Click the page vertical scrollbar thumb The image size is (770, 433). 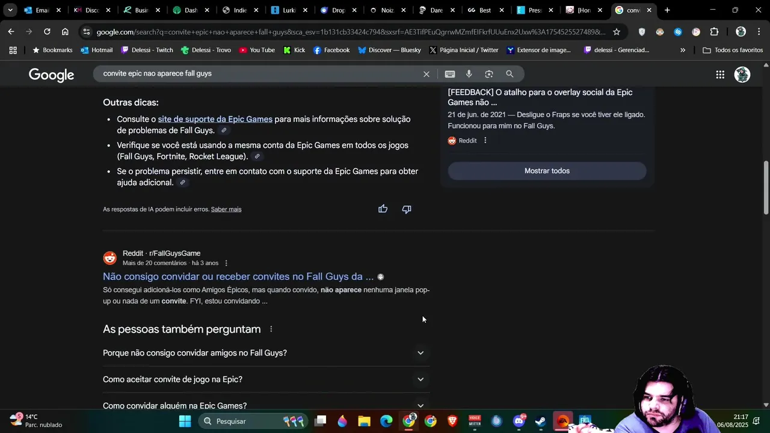tap(765, 187)
